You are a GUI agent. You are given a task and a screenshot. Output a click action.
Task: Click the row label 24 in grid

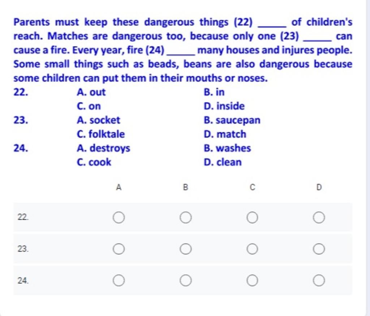coord(23,281)
